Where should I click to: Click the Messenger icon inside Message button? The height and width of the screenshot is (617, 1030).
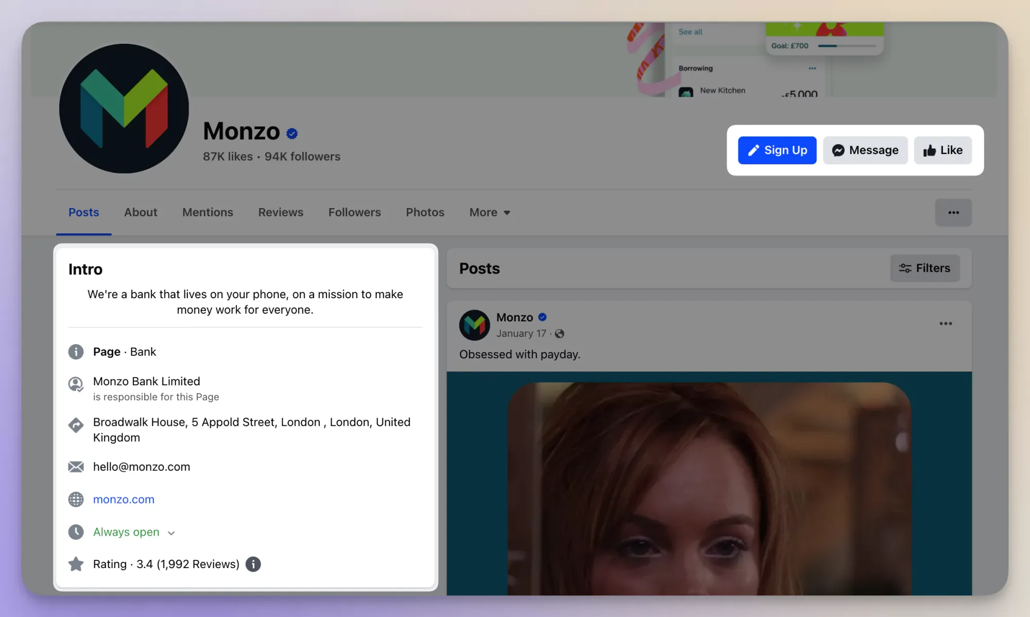pyautogui.click(x=838, y=150)
